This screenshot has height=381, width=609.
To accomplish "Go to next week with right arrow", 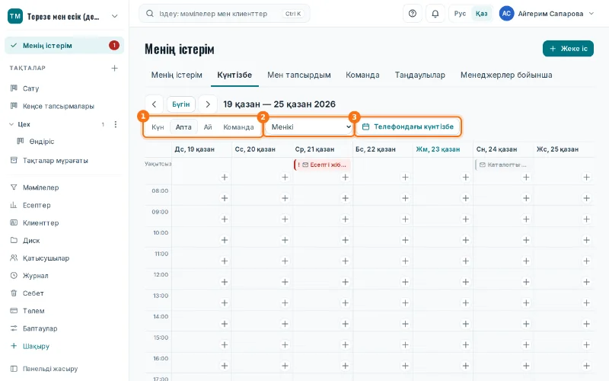I will tap(208, 104).
